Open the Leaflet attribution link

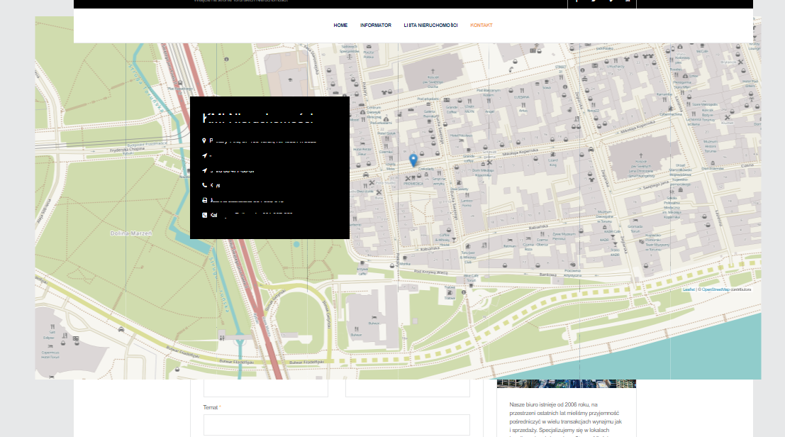point(688,289)
